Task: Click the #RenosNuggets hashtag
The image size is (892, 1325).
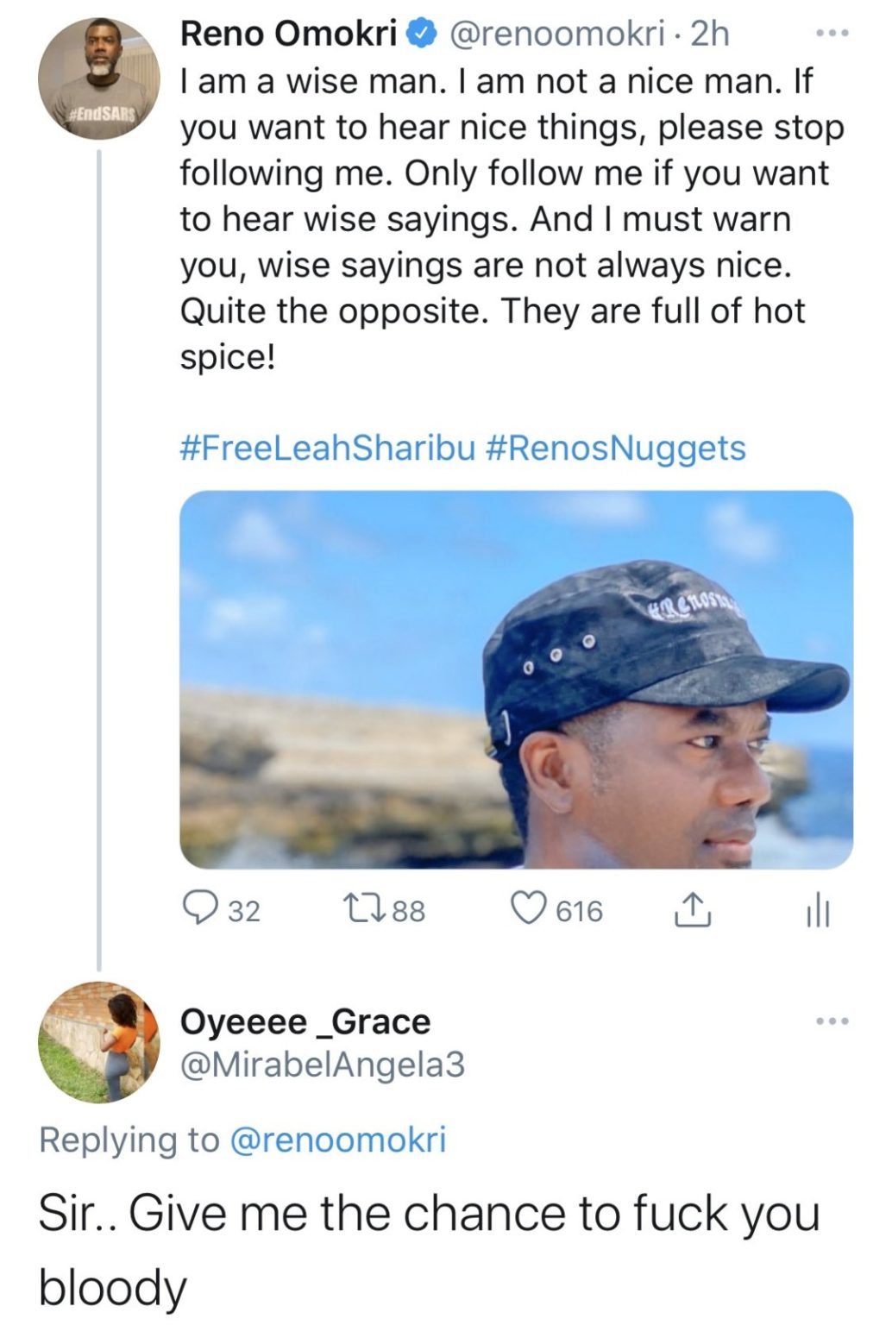Action: [616, 449]
